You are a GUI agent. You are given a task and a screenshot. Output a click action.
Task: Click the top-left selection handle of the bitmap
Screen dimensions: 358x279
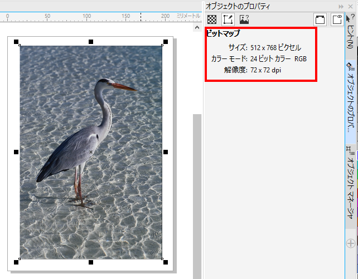coord(16,42)
